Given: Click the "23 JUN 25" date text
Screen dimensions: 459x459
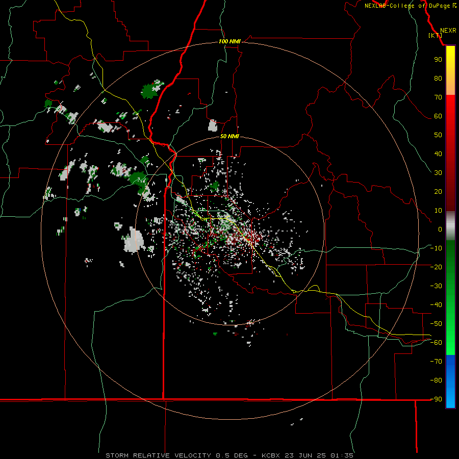Looking at the screenshot, I should click(x=305, y=455).
